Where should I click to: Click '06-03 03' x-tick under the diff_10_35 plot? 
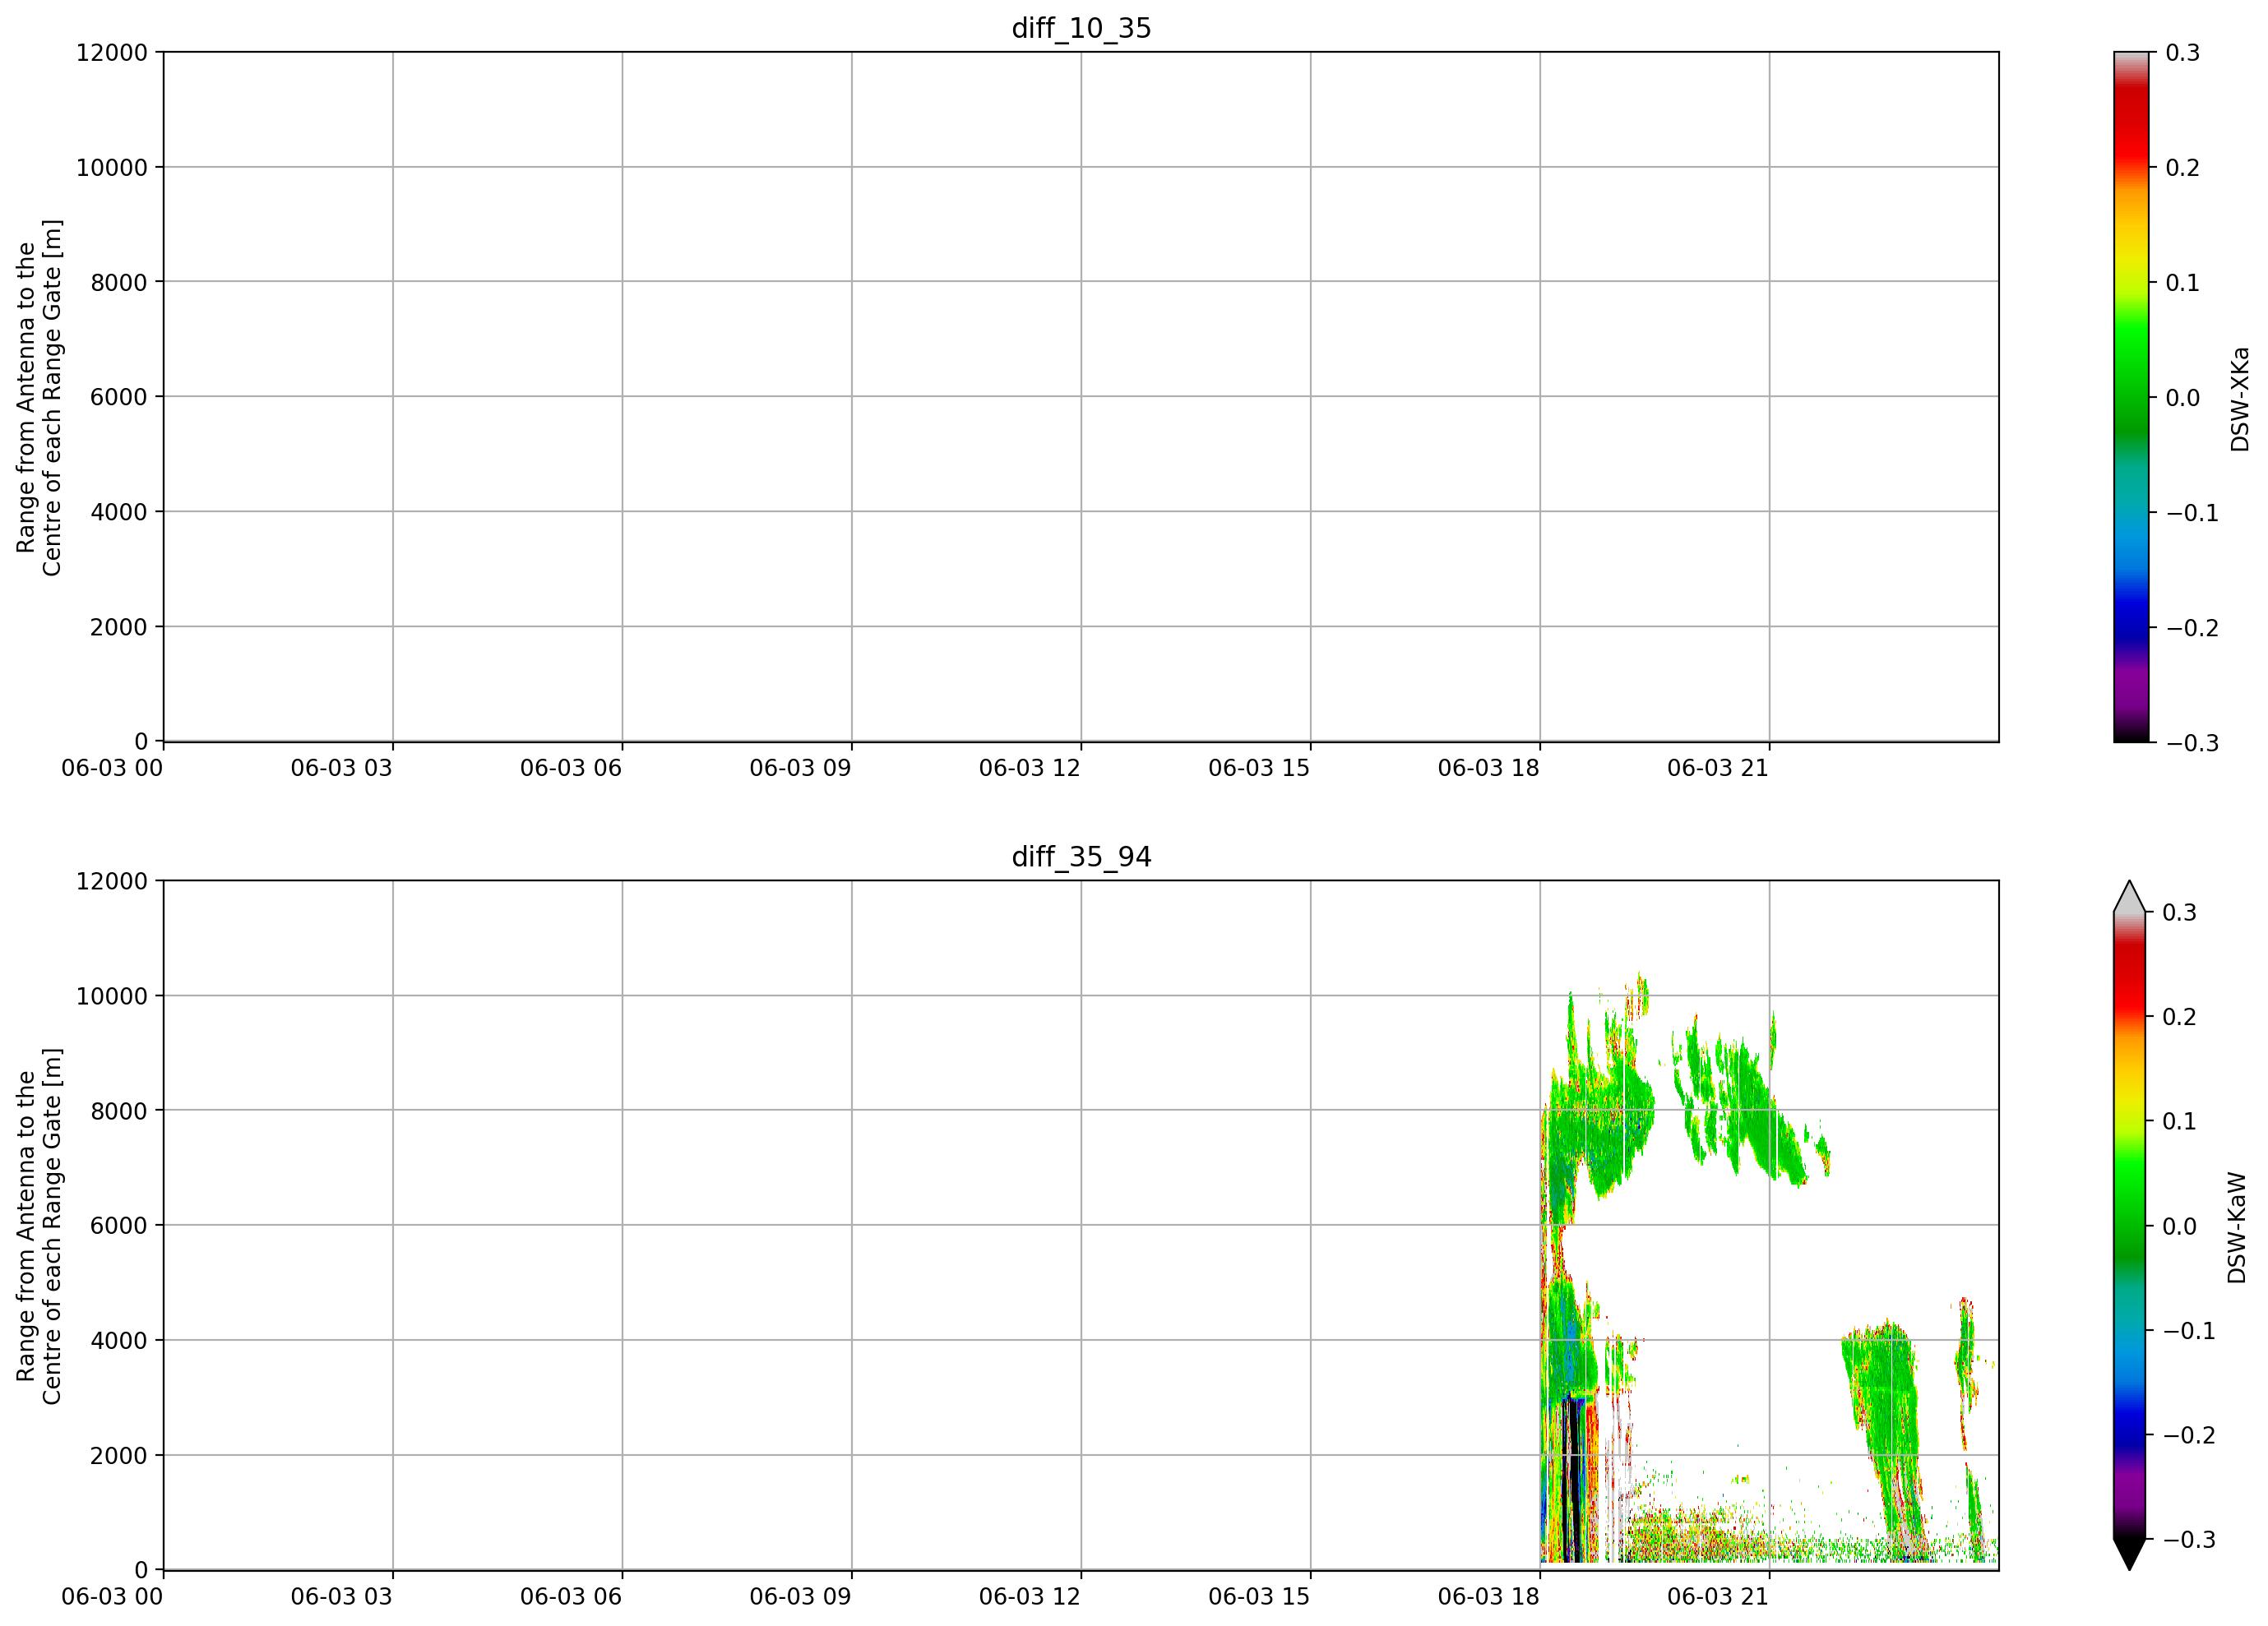click(341, 769)
